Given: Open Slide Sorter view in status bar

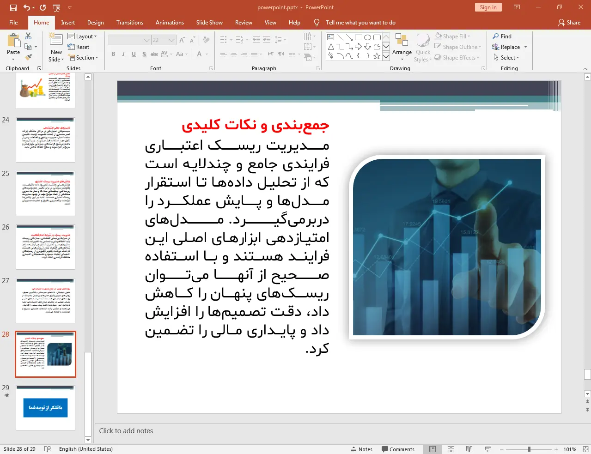Looking at the screenshot, I should [x=451, y=449].
